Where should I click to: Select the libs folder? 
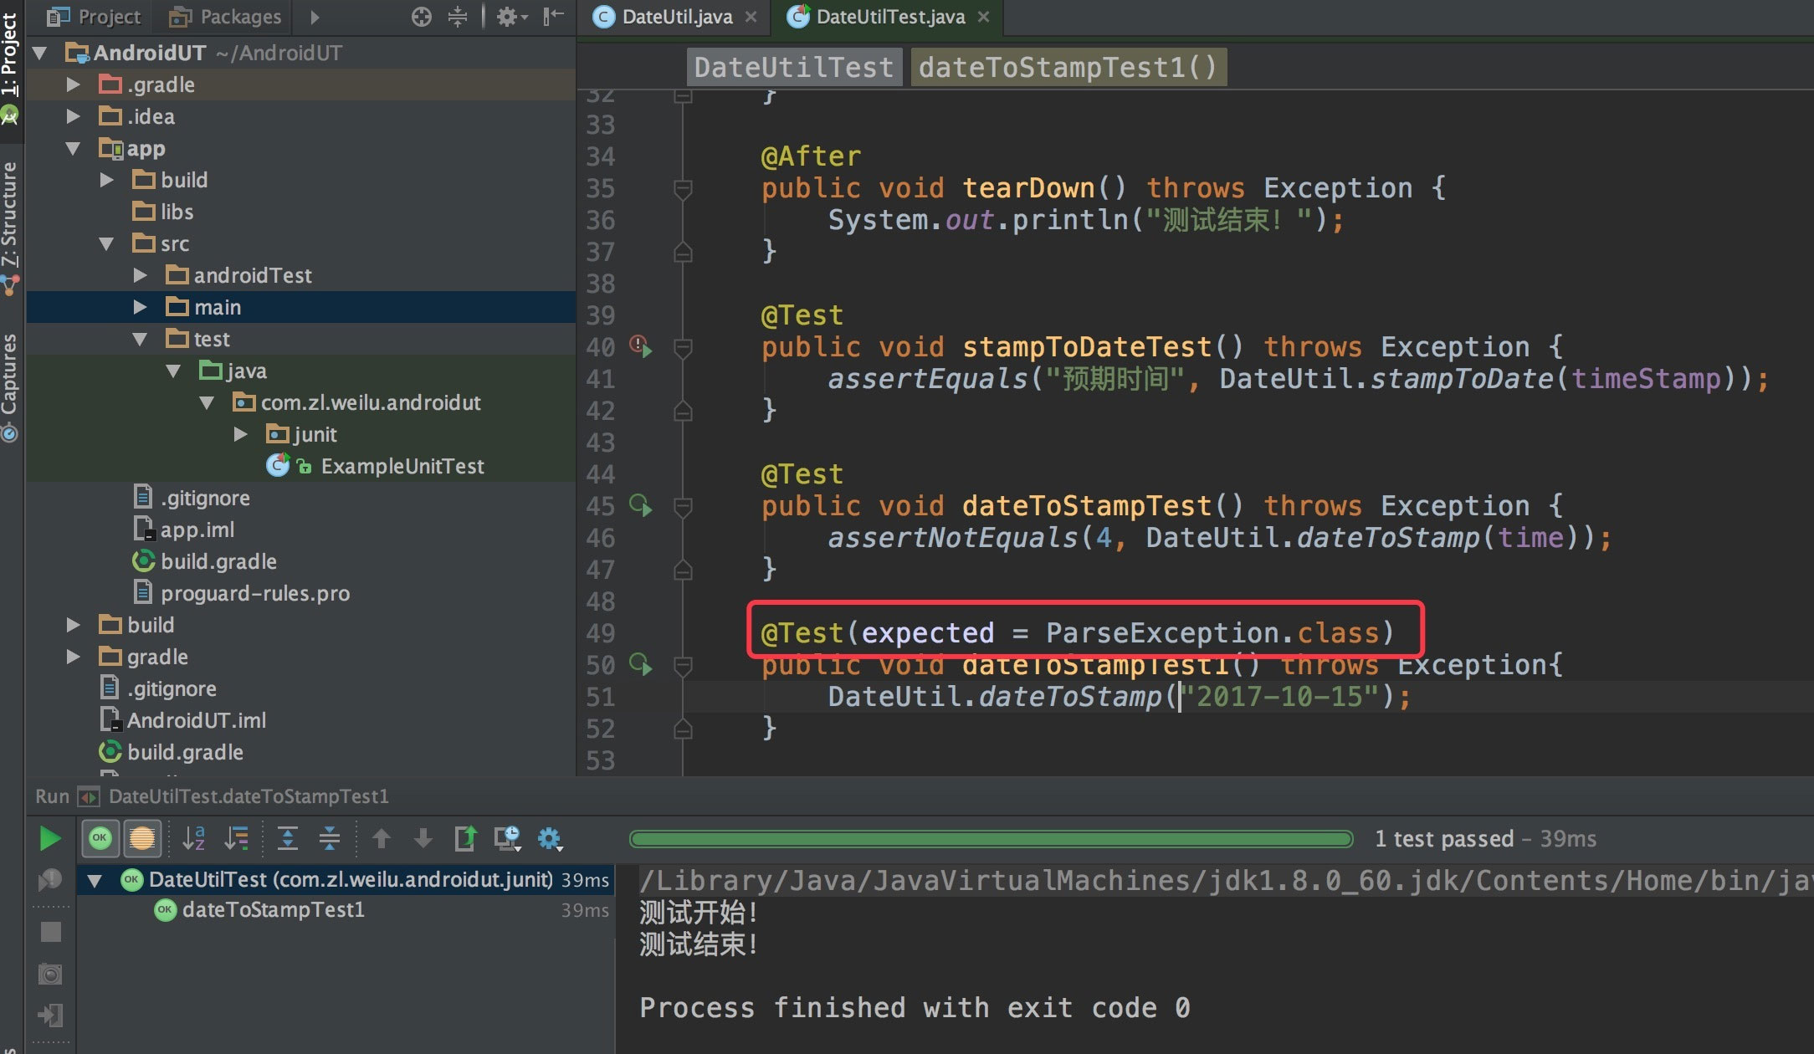163,212
